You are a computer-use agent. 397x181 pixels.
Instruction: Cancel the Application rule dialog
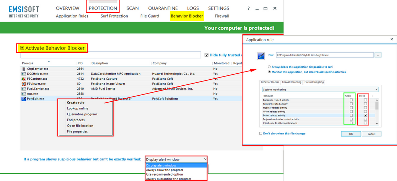[371, 134]
